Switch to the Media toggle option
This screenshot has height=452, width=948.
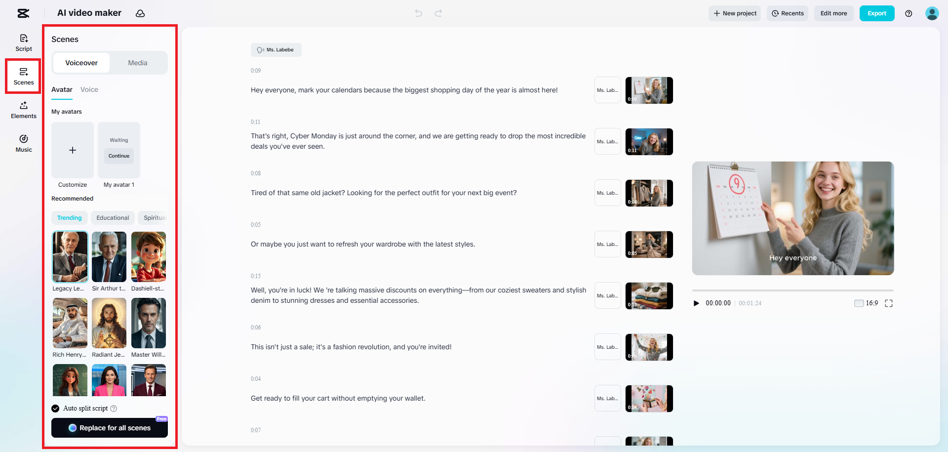pyautogui.click(x=138, y=63)
